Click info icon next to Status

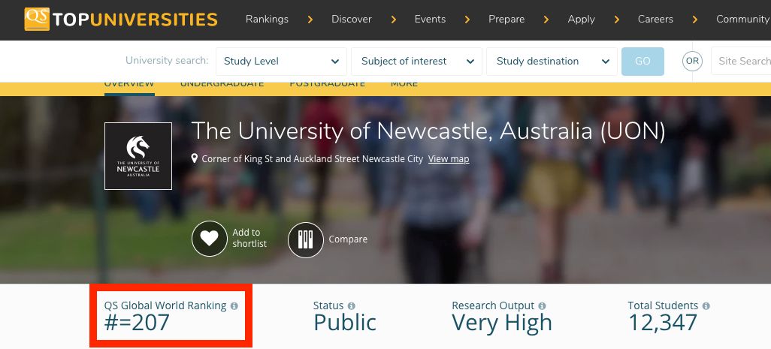[352, 306]
